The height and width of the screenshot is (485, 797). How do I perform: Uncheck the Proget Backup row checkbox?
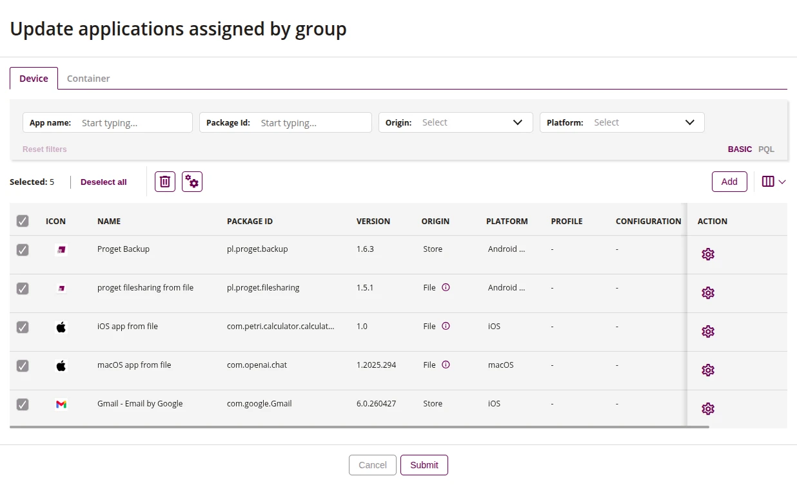pyautogui.click(x=23, y=250)
